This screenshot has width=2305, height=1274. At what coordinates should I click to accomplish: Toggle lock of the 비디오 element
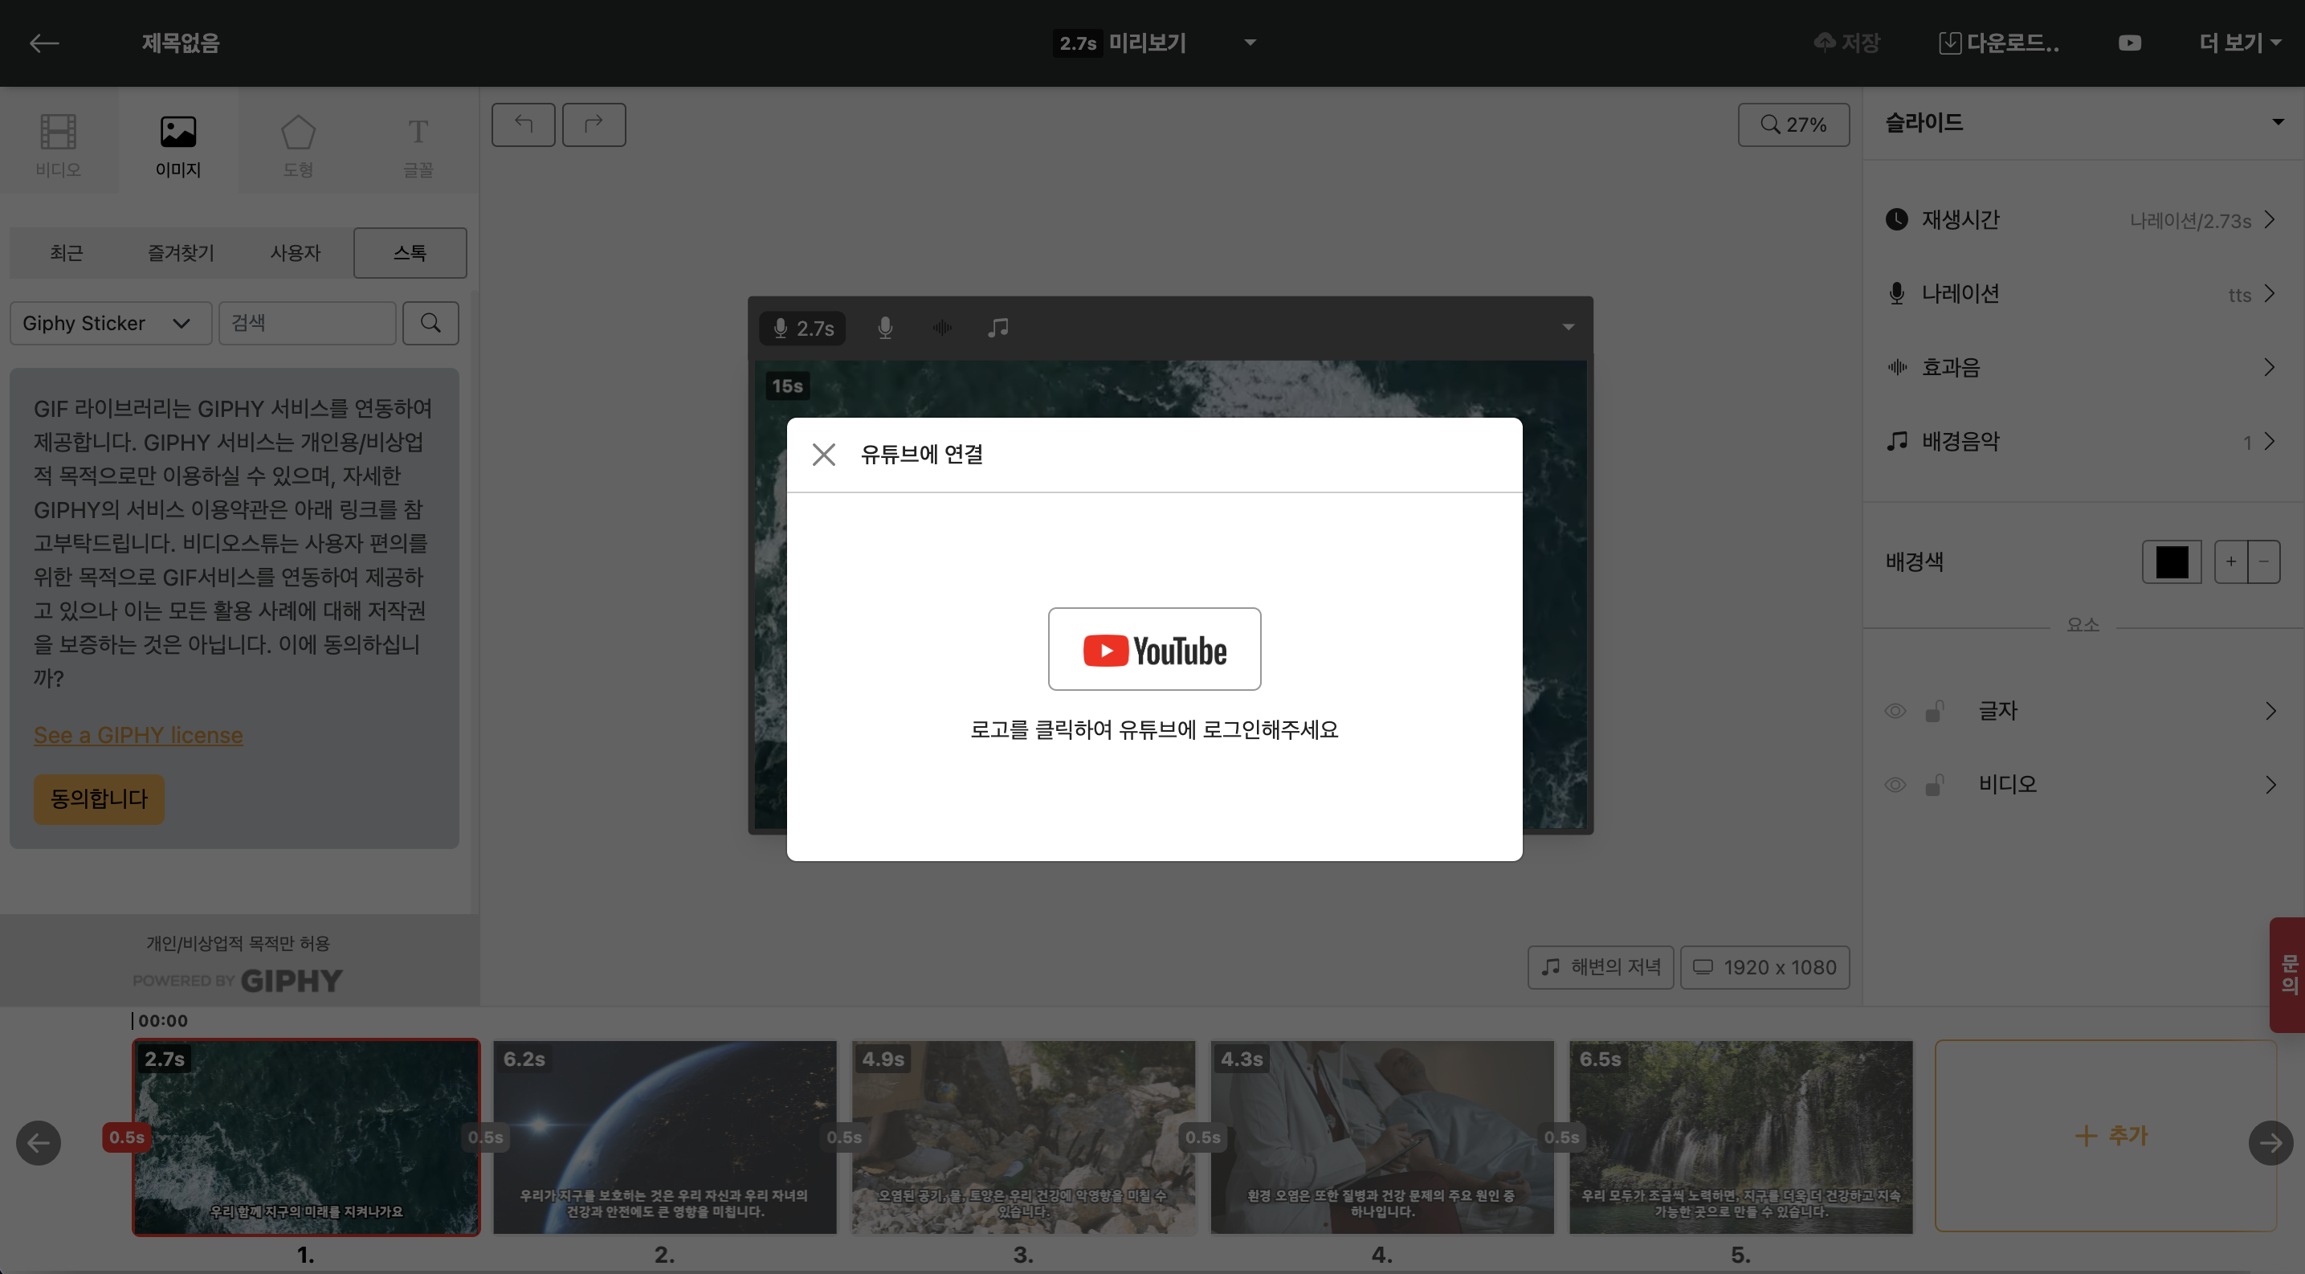[x=1935, y=785]
